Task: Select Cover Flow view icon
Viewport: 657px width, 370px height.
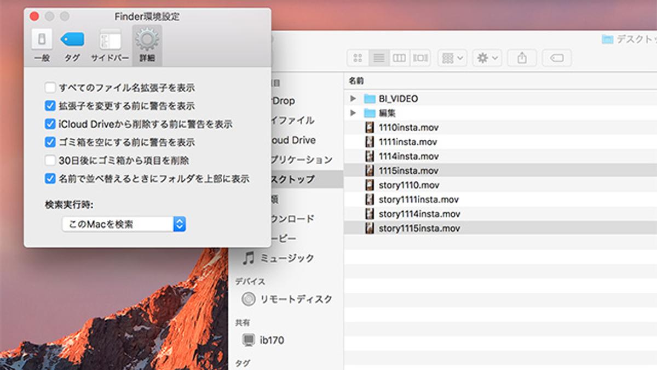Action: [x=420, y=58]
